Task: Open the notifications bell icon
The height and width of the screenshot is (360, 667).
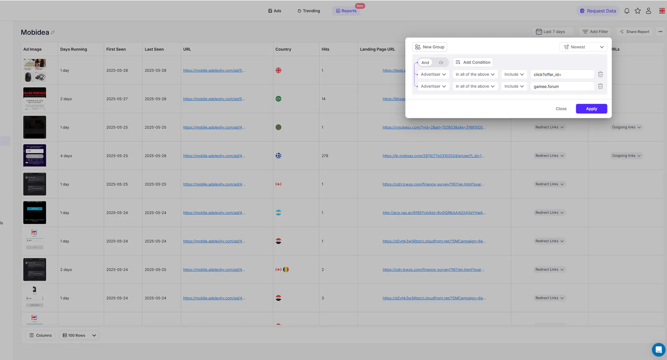Action: pos(627,11)
